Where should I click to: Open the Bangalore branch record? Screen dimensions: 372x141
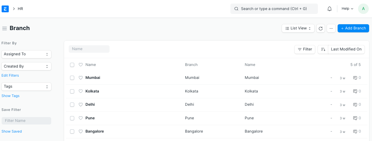coord(95,131)
